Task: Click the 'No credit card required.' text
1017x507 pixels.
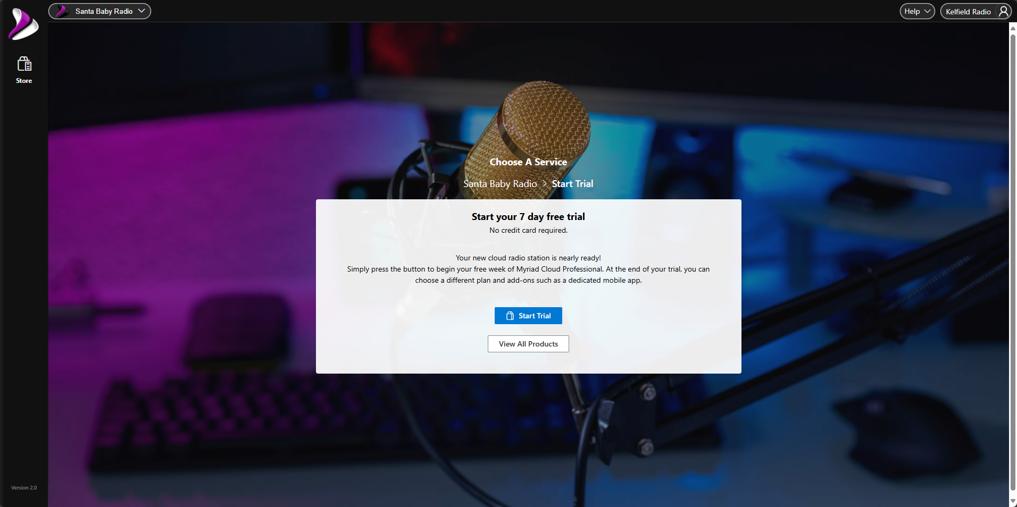Action: pos(528,231)
